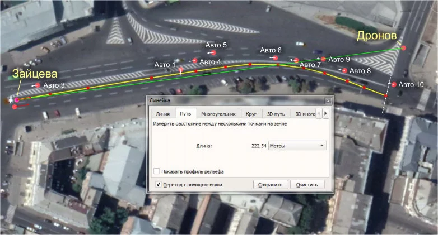438x235 pixels.
Task: Click the Авто 10 red marker
Action: (x=394, y=84)
